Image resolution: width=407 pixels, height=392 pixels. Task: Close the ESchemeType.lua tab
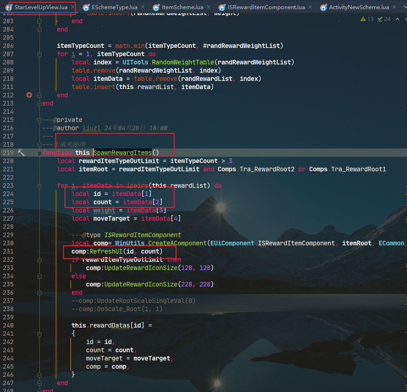click(143, 7)
